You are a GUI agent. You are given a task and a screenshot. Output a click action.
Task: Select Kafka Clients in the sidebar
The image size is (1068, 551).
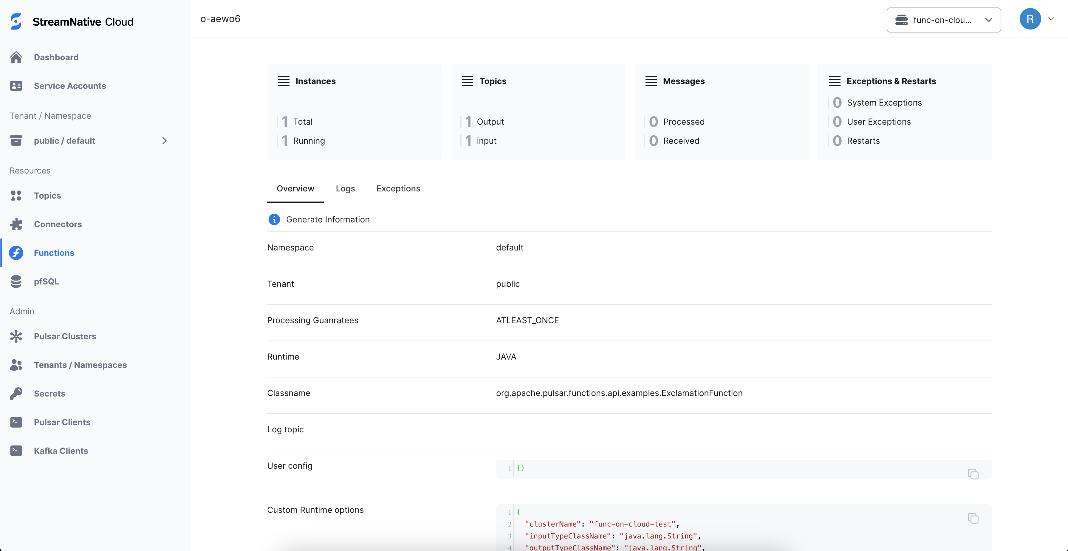(x=61, y=451)
